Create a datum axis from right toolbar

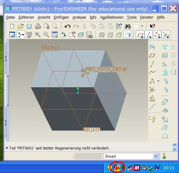click(x=152, y=64)
